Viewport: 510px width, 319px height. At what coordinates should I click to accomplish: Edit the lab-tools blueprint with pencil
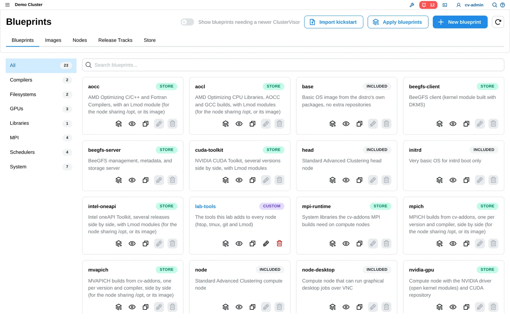266,244
